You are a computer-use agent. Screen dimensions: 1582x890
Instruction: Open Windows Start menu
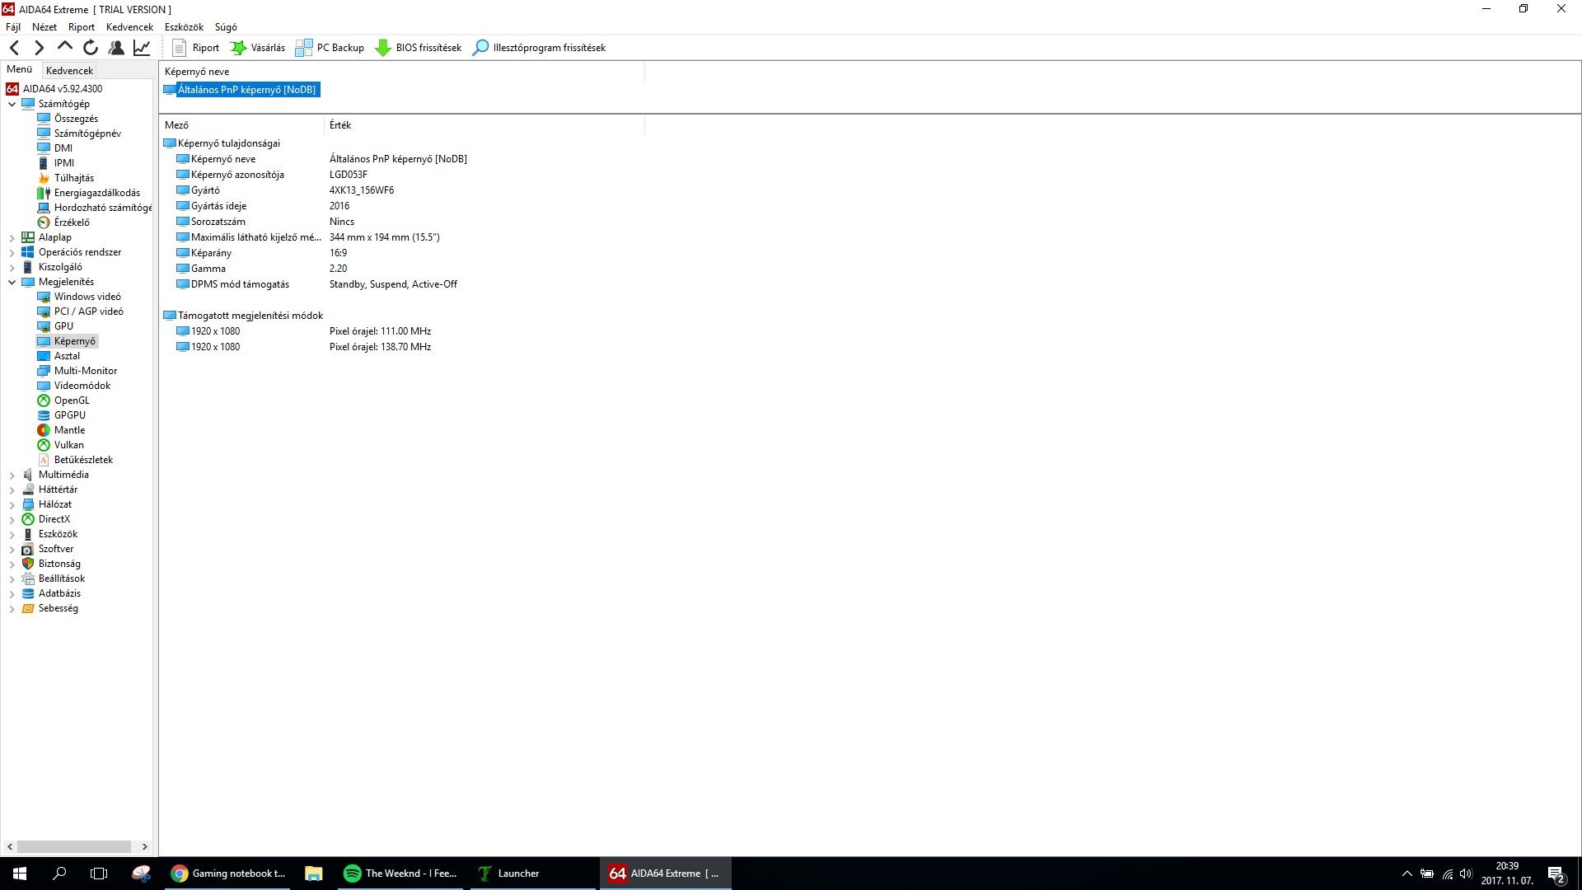coord(20,874)
